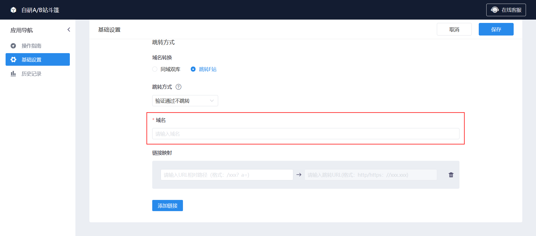Click the 取消 cancel button
Viewport: 536px width, 236px height.
[454, 29]
